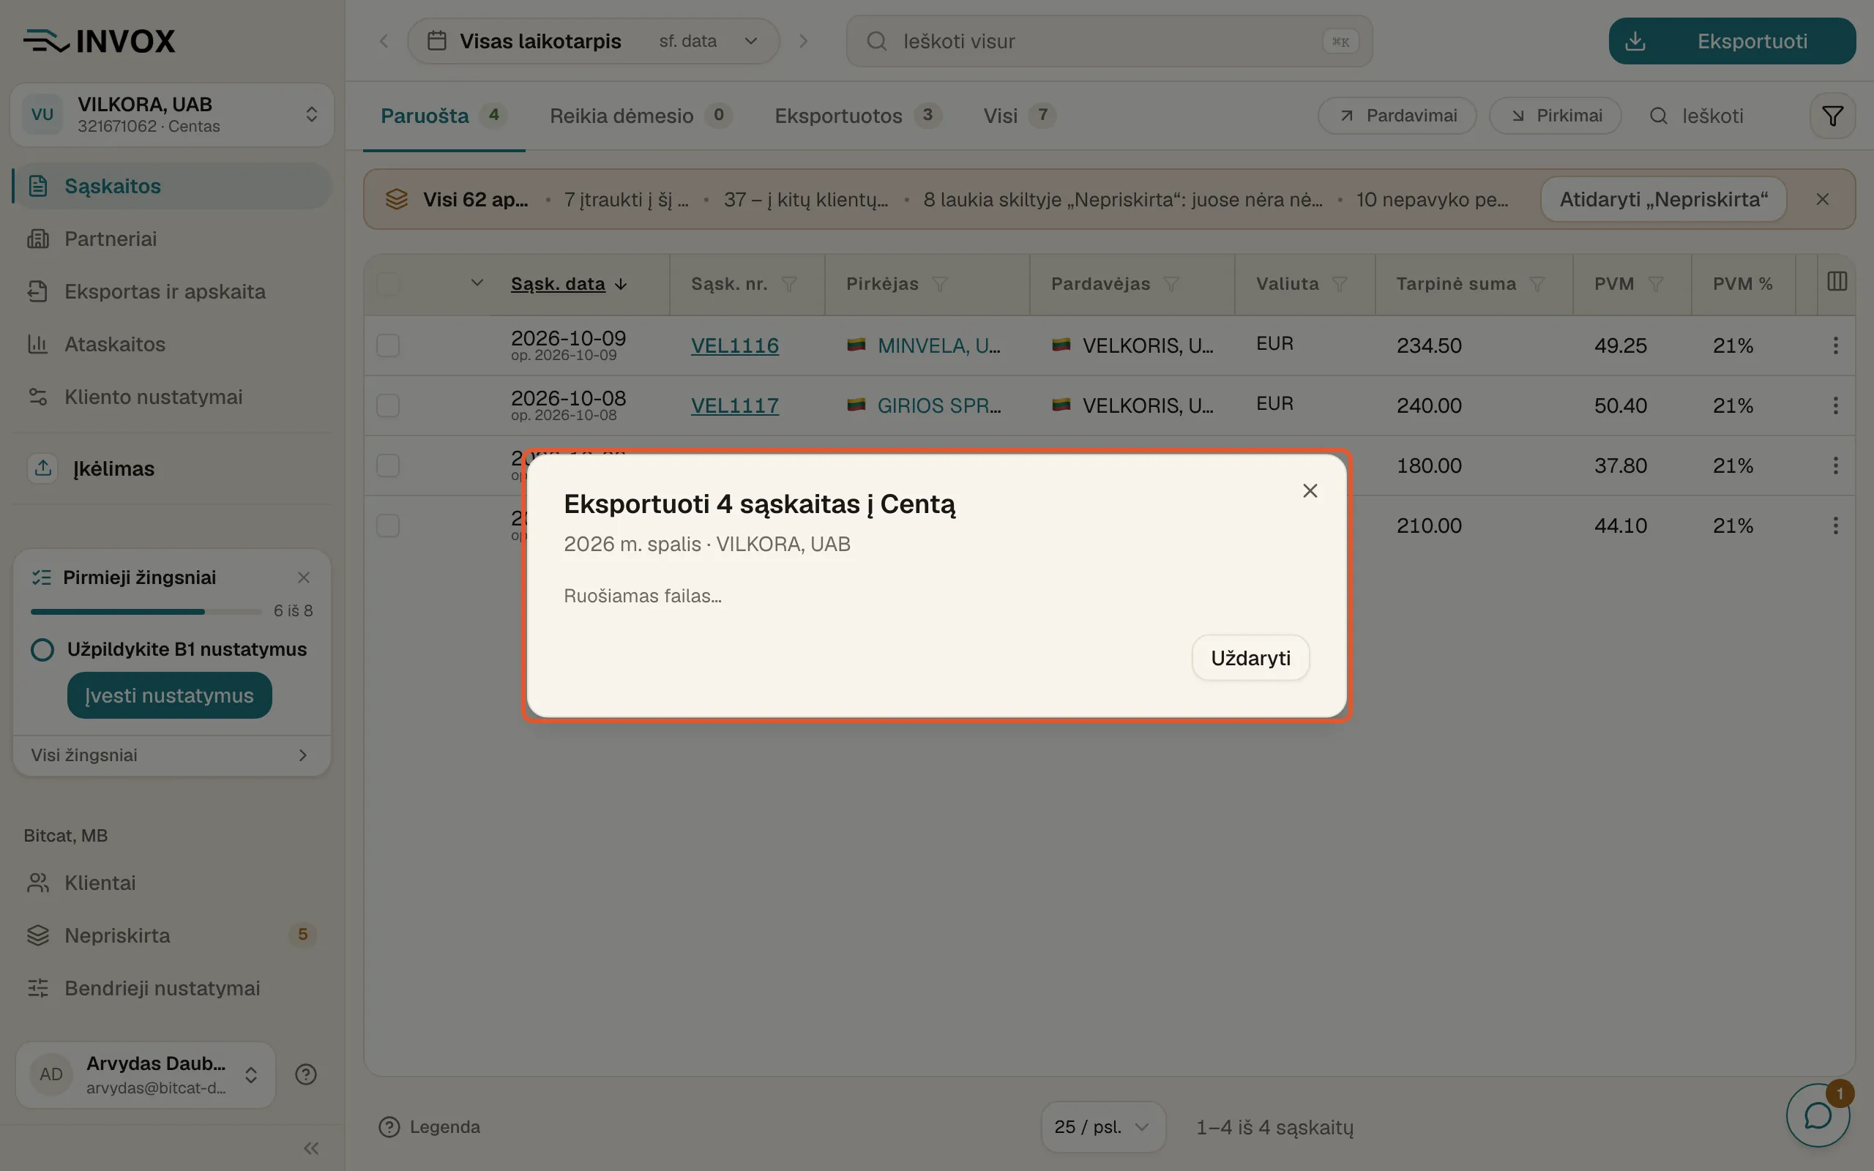Check the VEL1116 row checkbox
This screenshot has width=1874, height=1171.
coord(388,345)
